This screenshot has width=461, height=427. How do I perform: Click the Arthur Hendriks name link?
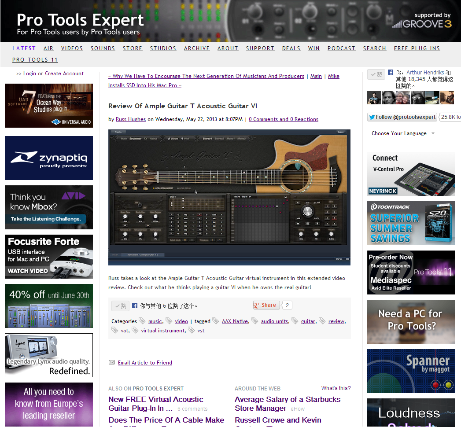[x=425, y=73]
